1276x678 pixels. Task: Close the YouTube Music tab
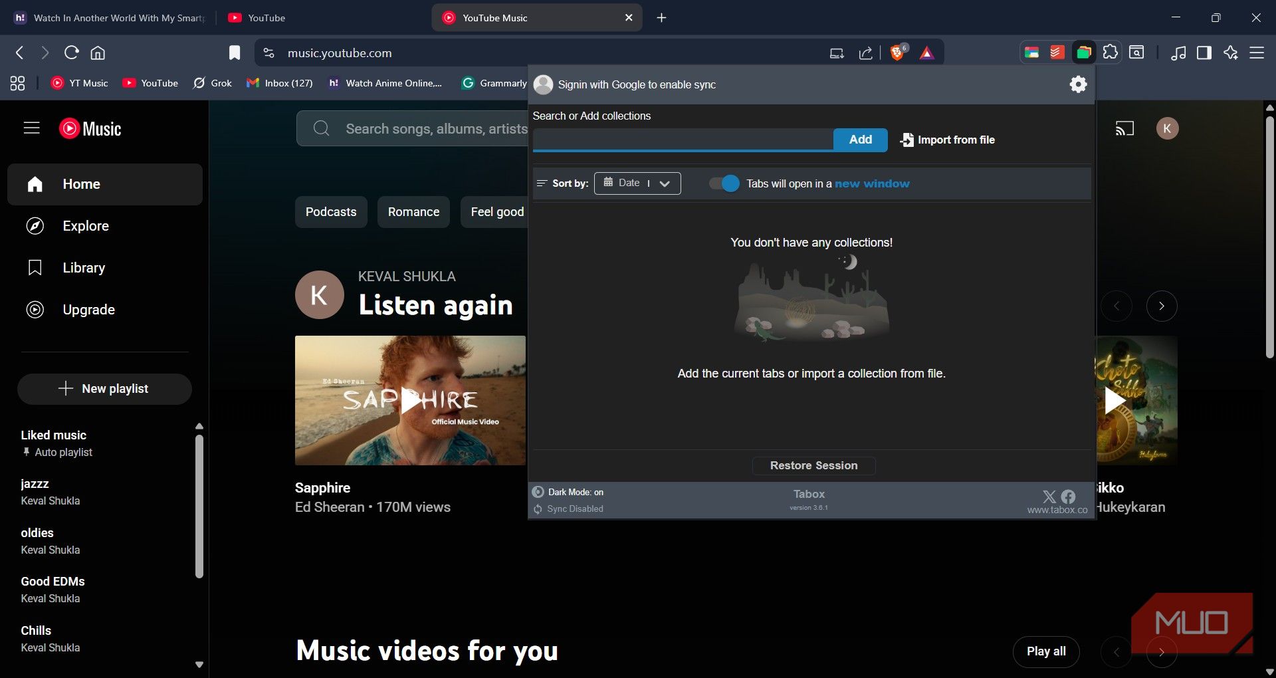pyautogui.click(x=629, y=18)
